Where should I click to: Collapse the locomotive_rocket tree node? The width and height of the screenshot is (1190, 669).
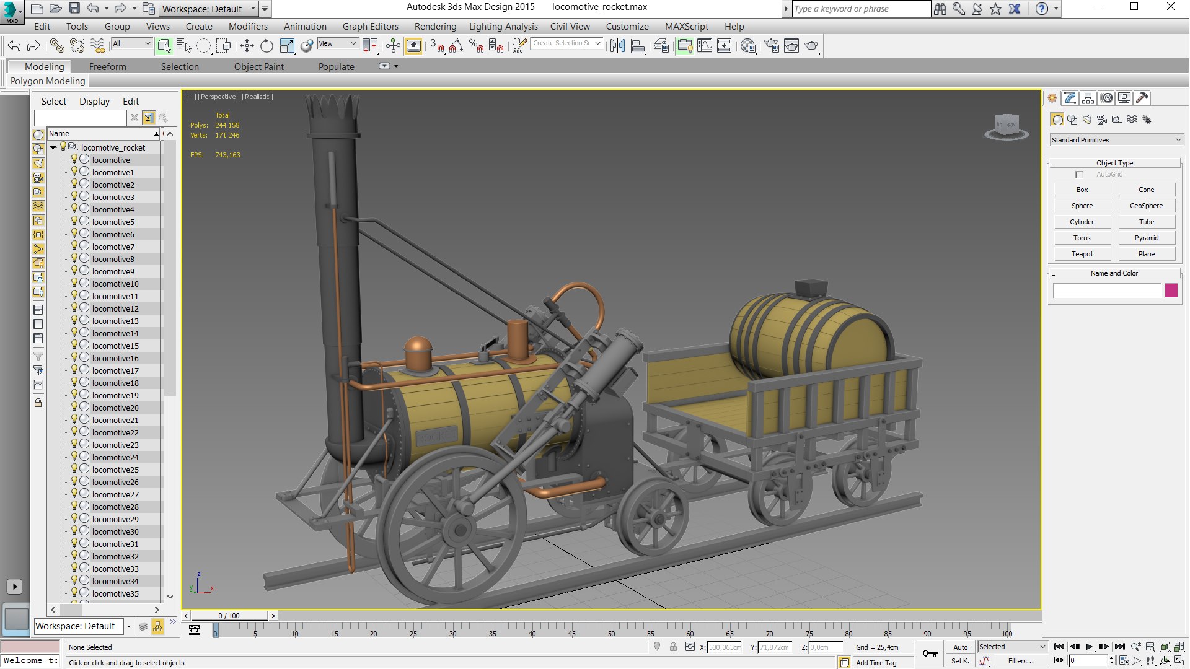pyautogui.click(x=53, y=147)
